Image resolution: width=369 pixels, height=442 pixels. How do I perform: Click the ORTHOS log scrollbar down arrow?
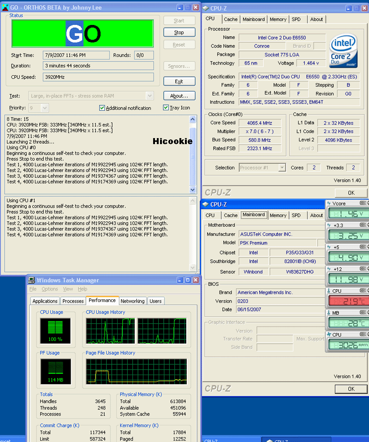(193, 190)
